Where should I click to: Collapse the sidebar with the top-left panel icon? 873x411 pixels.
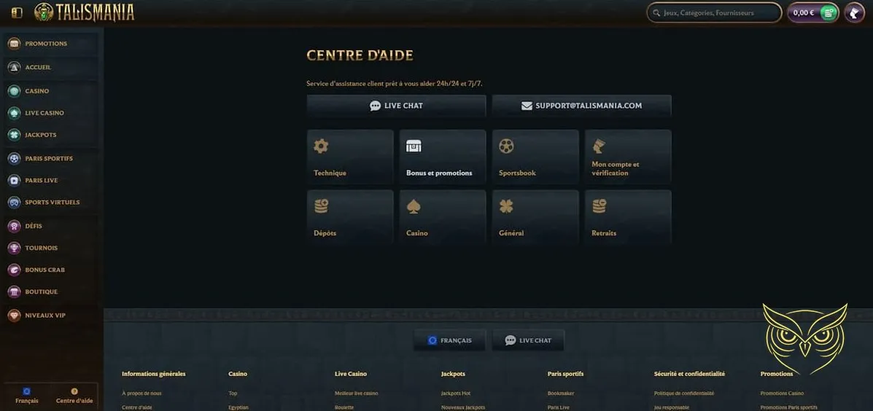tap(17, 12)
